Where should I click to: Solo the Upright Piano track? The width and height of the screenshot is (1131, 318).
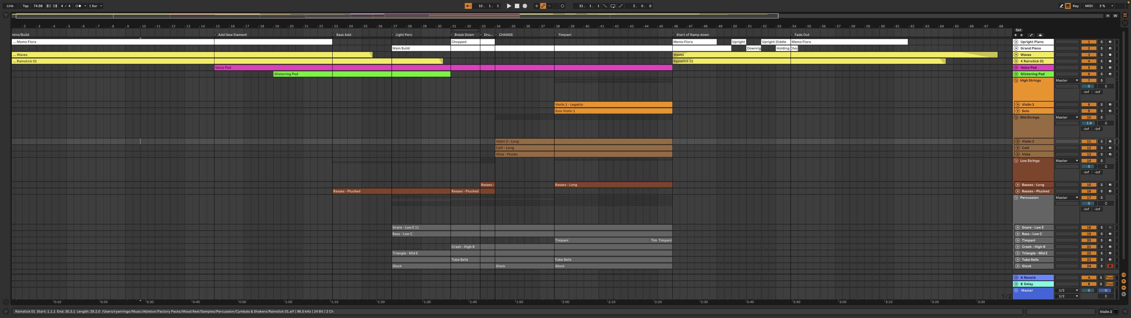pos(1101,42)
